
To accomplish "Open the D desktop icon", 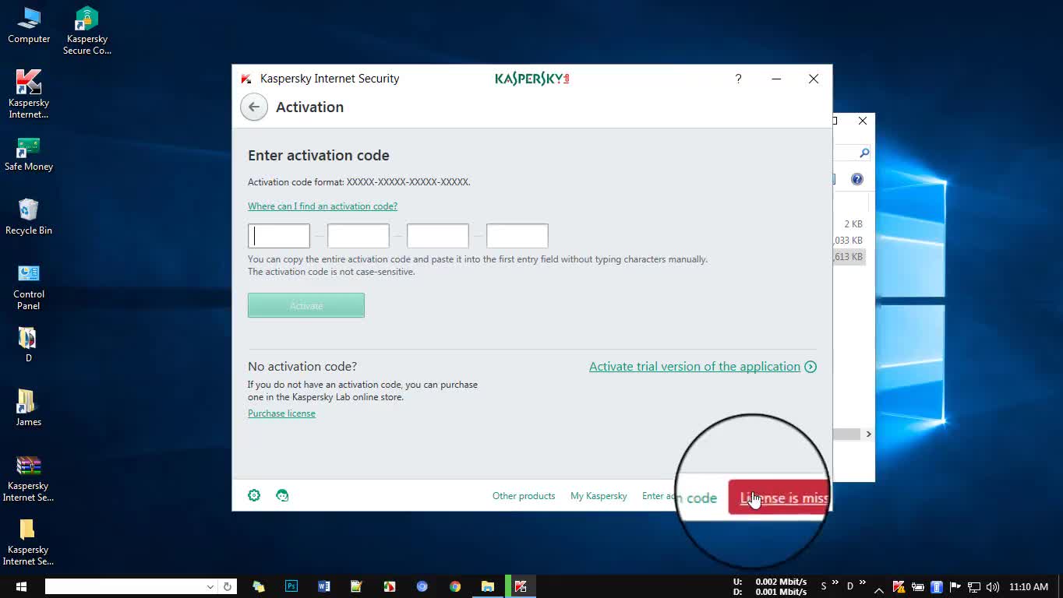I will pyautogui.click(x=28, y=344).
